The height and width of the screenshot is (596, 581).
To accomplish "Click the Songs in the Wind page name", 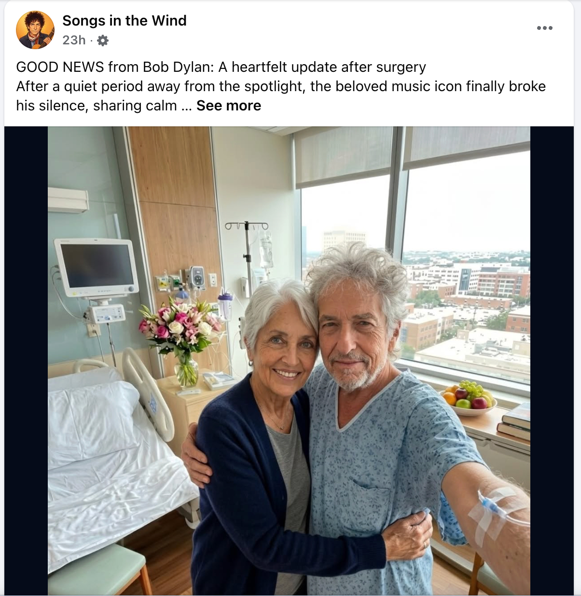I will (x=124, y=21).
